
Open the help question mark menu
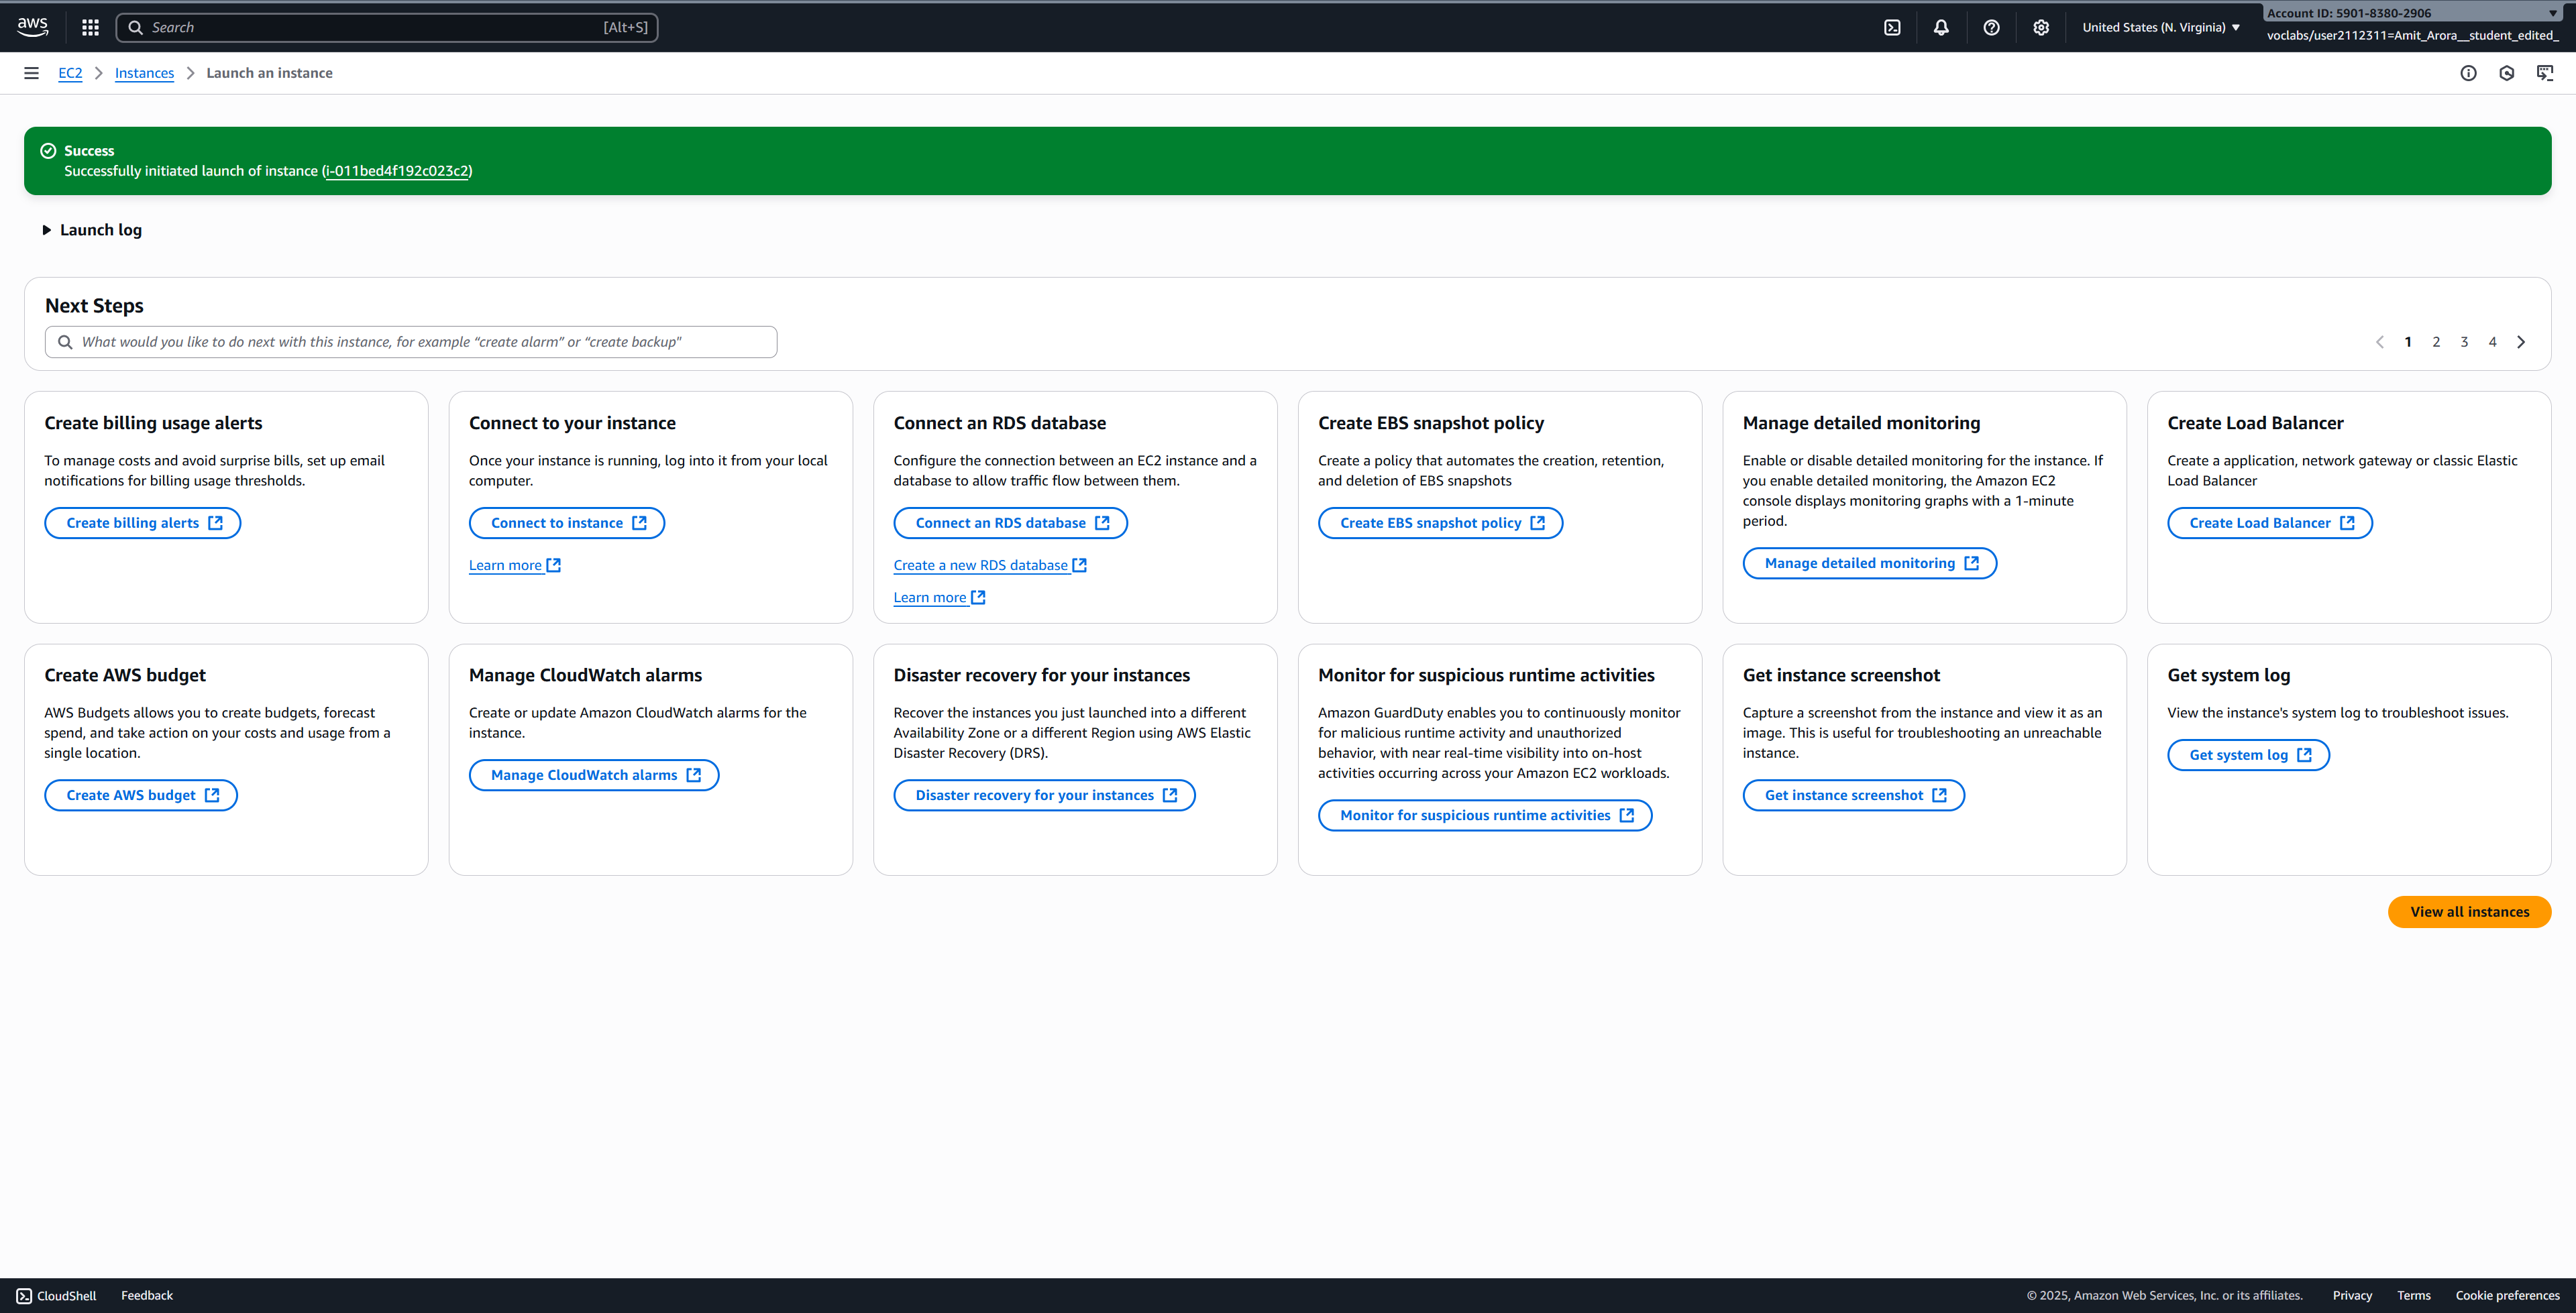[x=1991, y=27]
